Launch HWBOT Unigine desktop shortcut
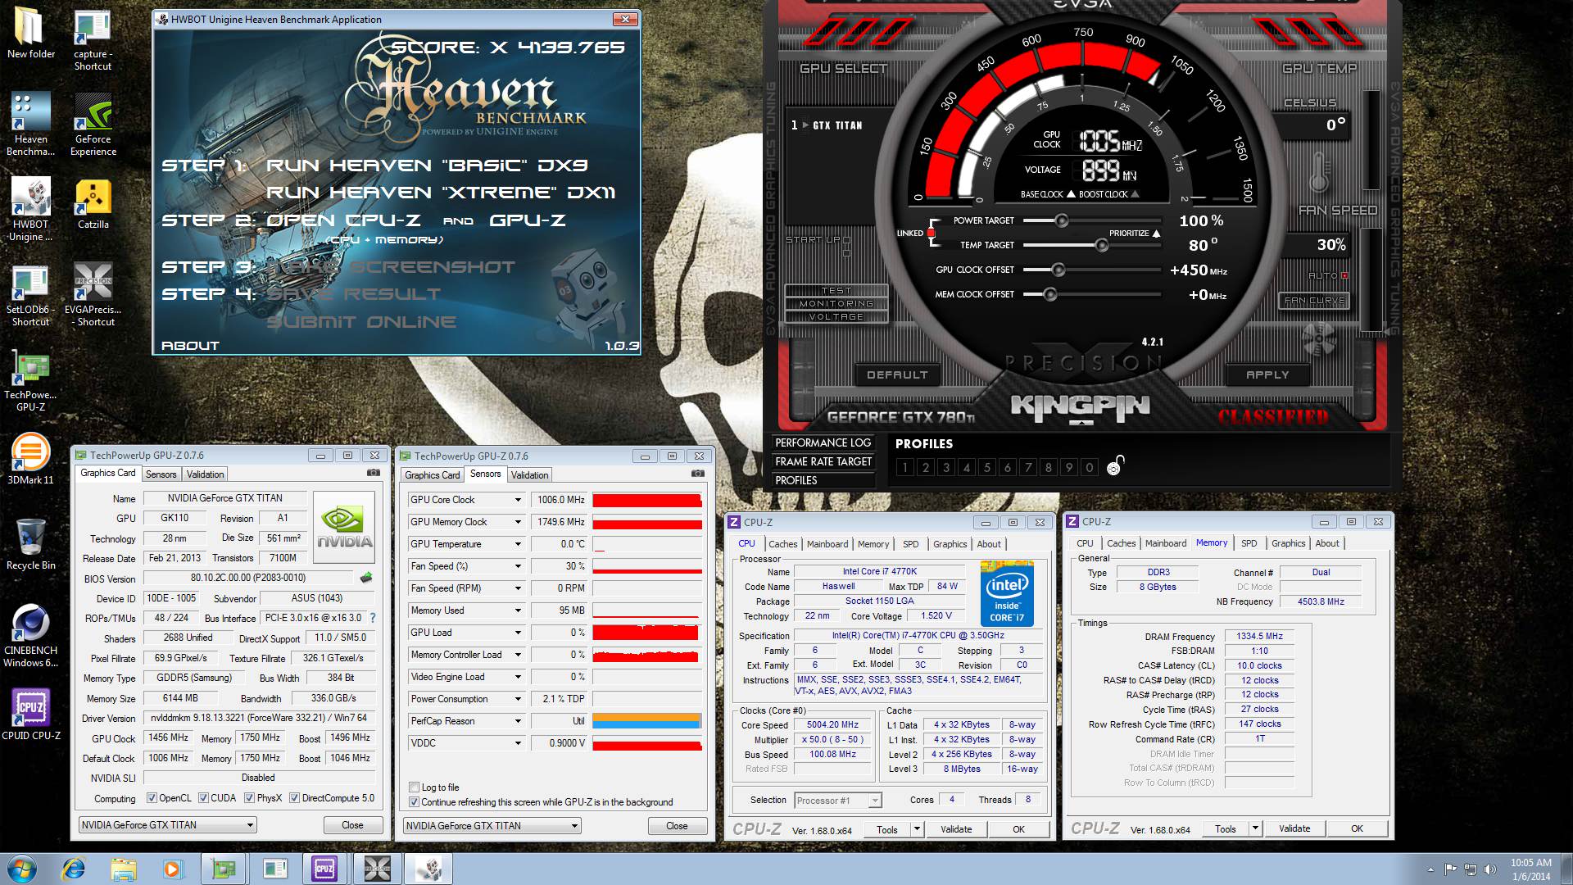The width and height of the screenshot is (1573, 885). 30,210
